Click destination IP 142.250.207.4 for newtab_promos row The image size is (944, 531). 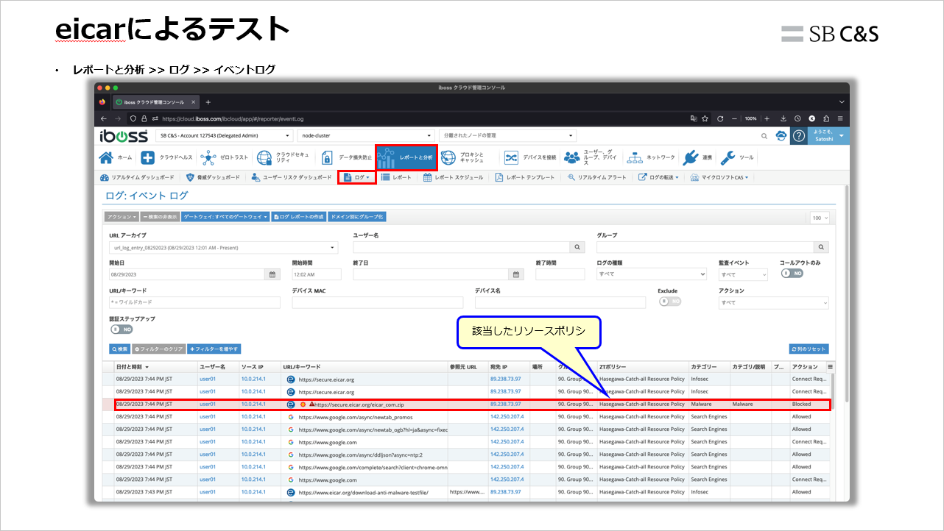pos(507,417)
